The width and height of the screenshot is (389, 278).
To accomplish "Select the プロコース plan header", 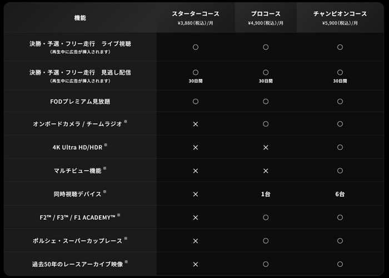I will coord(266,13).
